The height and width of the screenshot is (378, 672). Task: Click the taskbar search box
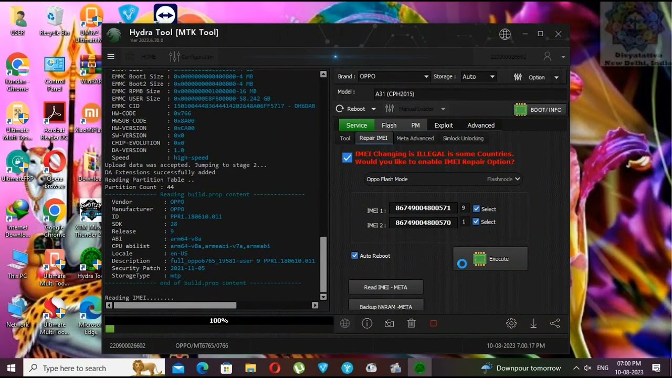pos(94,368)
